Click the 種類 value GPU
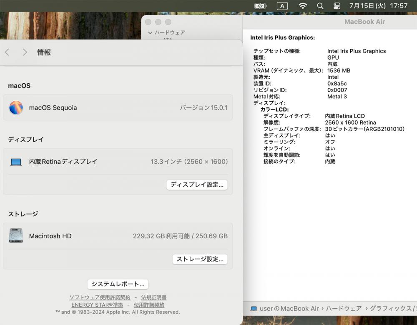 [333, 57]
